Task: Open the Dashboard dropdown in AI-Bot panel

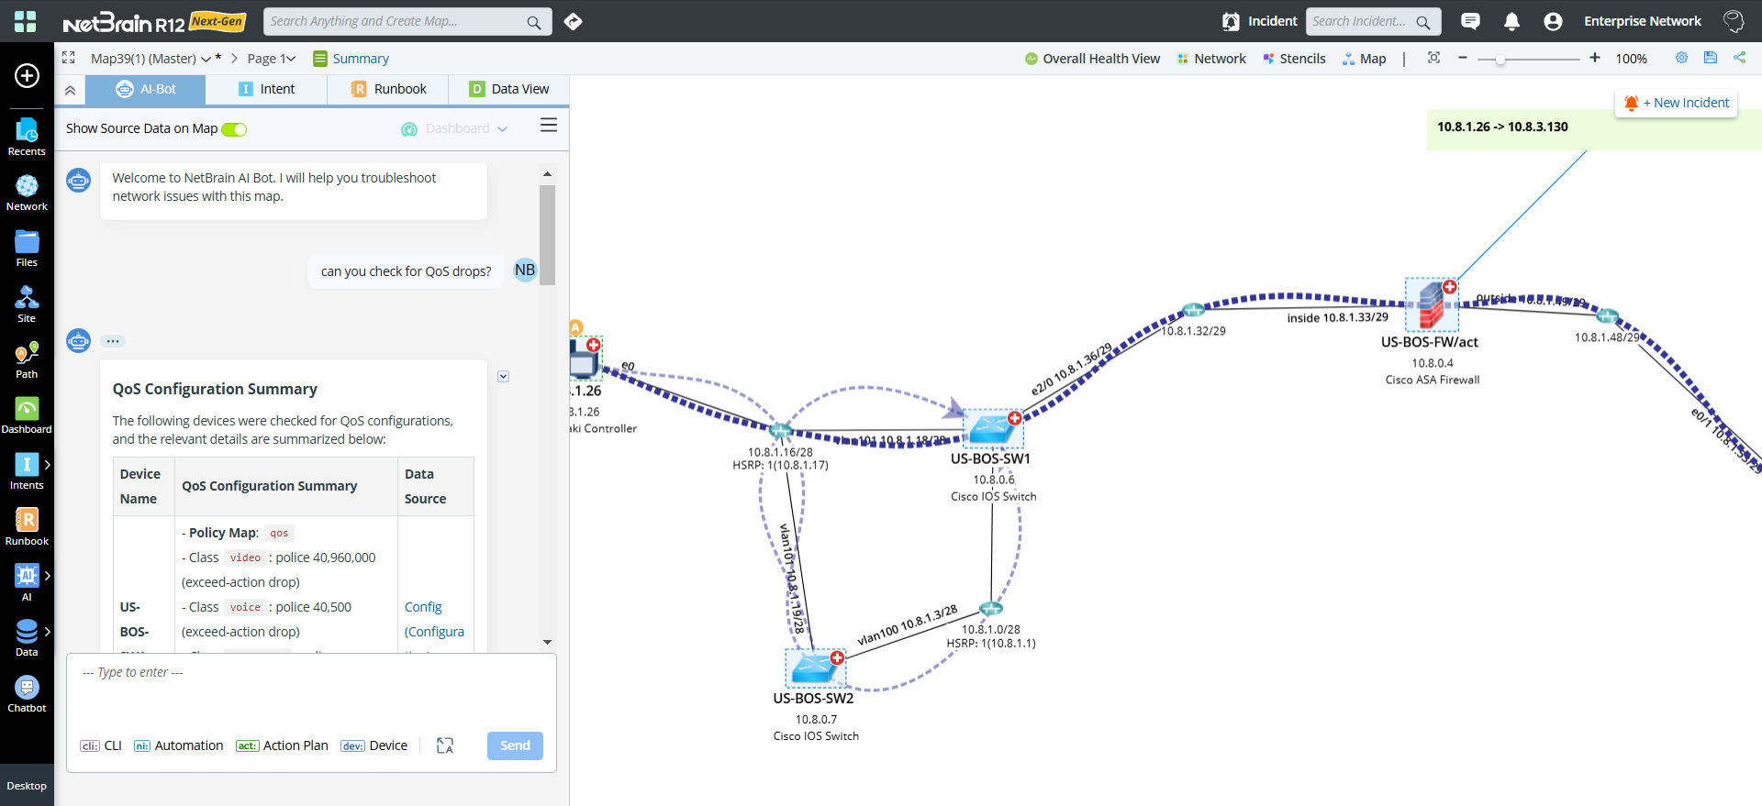Action: coord(455,128)
